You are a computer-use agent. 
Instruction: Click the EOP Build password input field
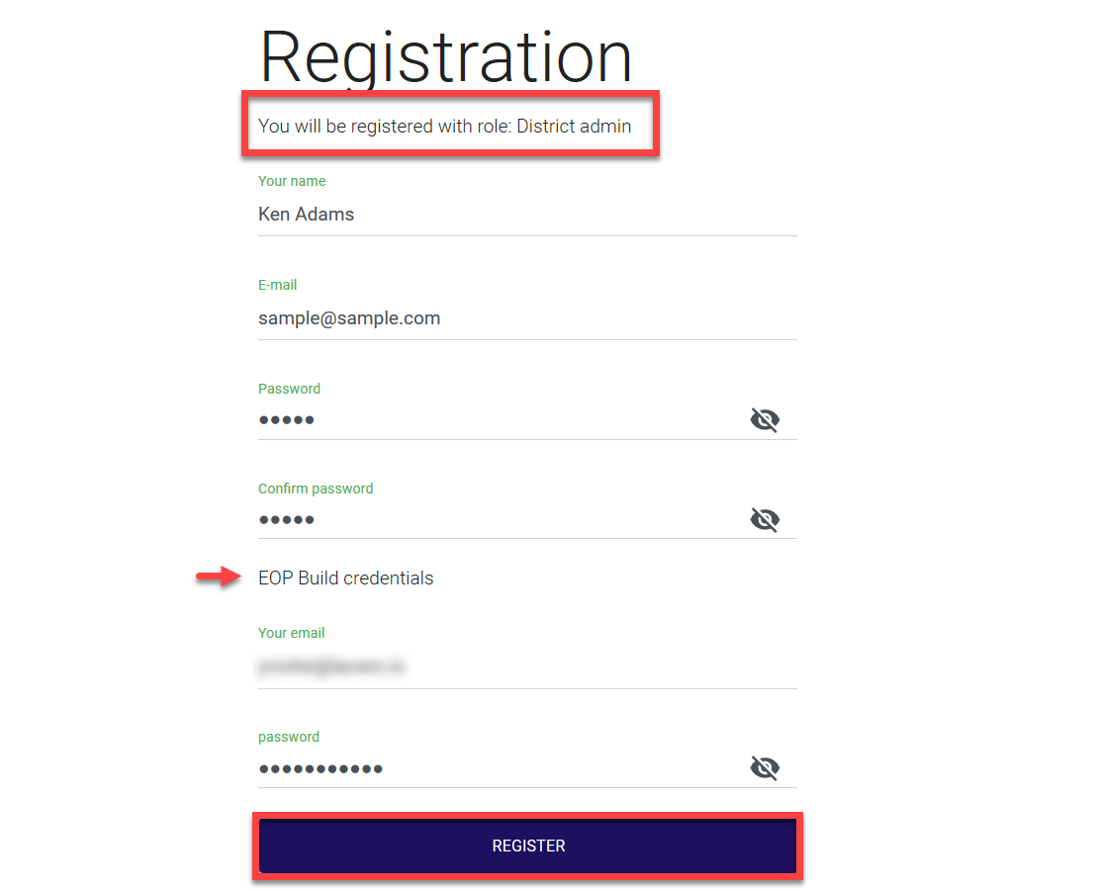(495, 768)
